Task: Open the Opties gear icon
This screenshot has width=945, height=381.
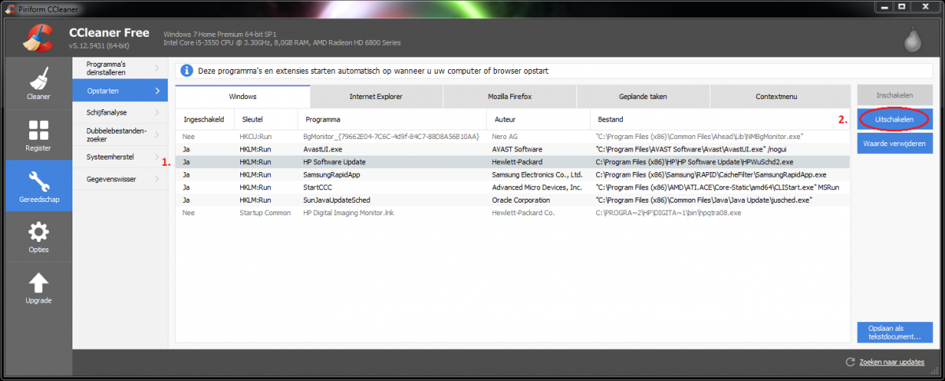Action: (39, 233)
